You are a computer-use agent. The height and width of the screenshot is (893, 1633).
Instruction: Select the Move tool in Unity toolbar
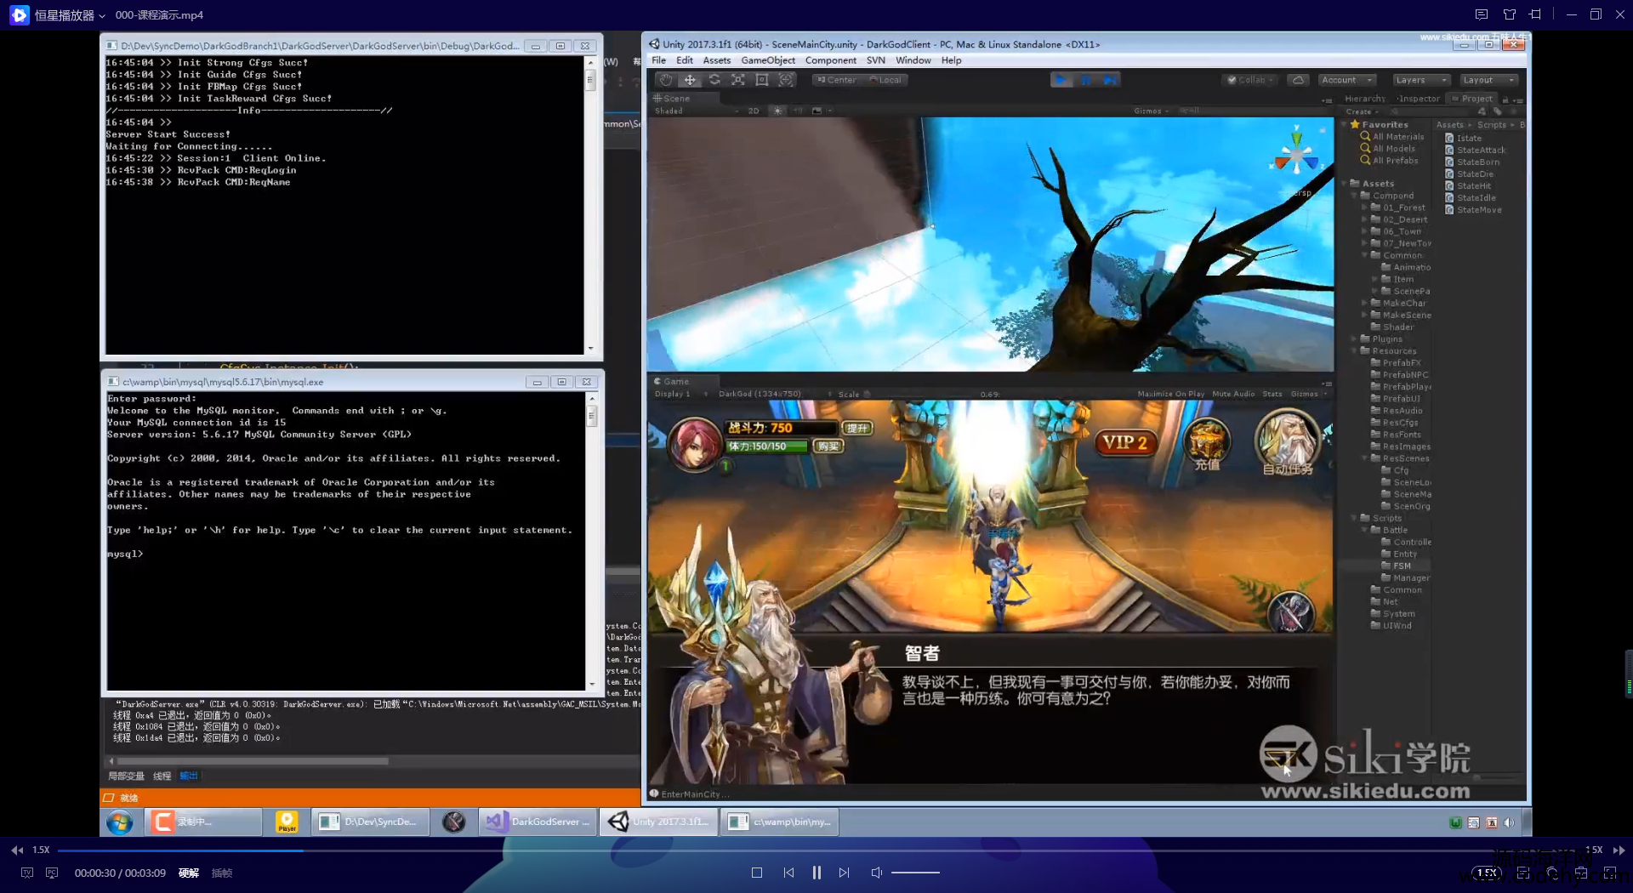[x=690, y=80]
